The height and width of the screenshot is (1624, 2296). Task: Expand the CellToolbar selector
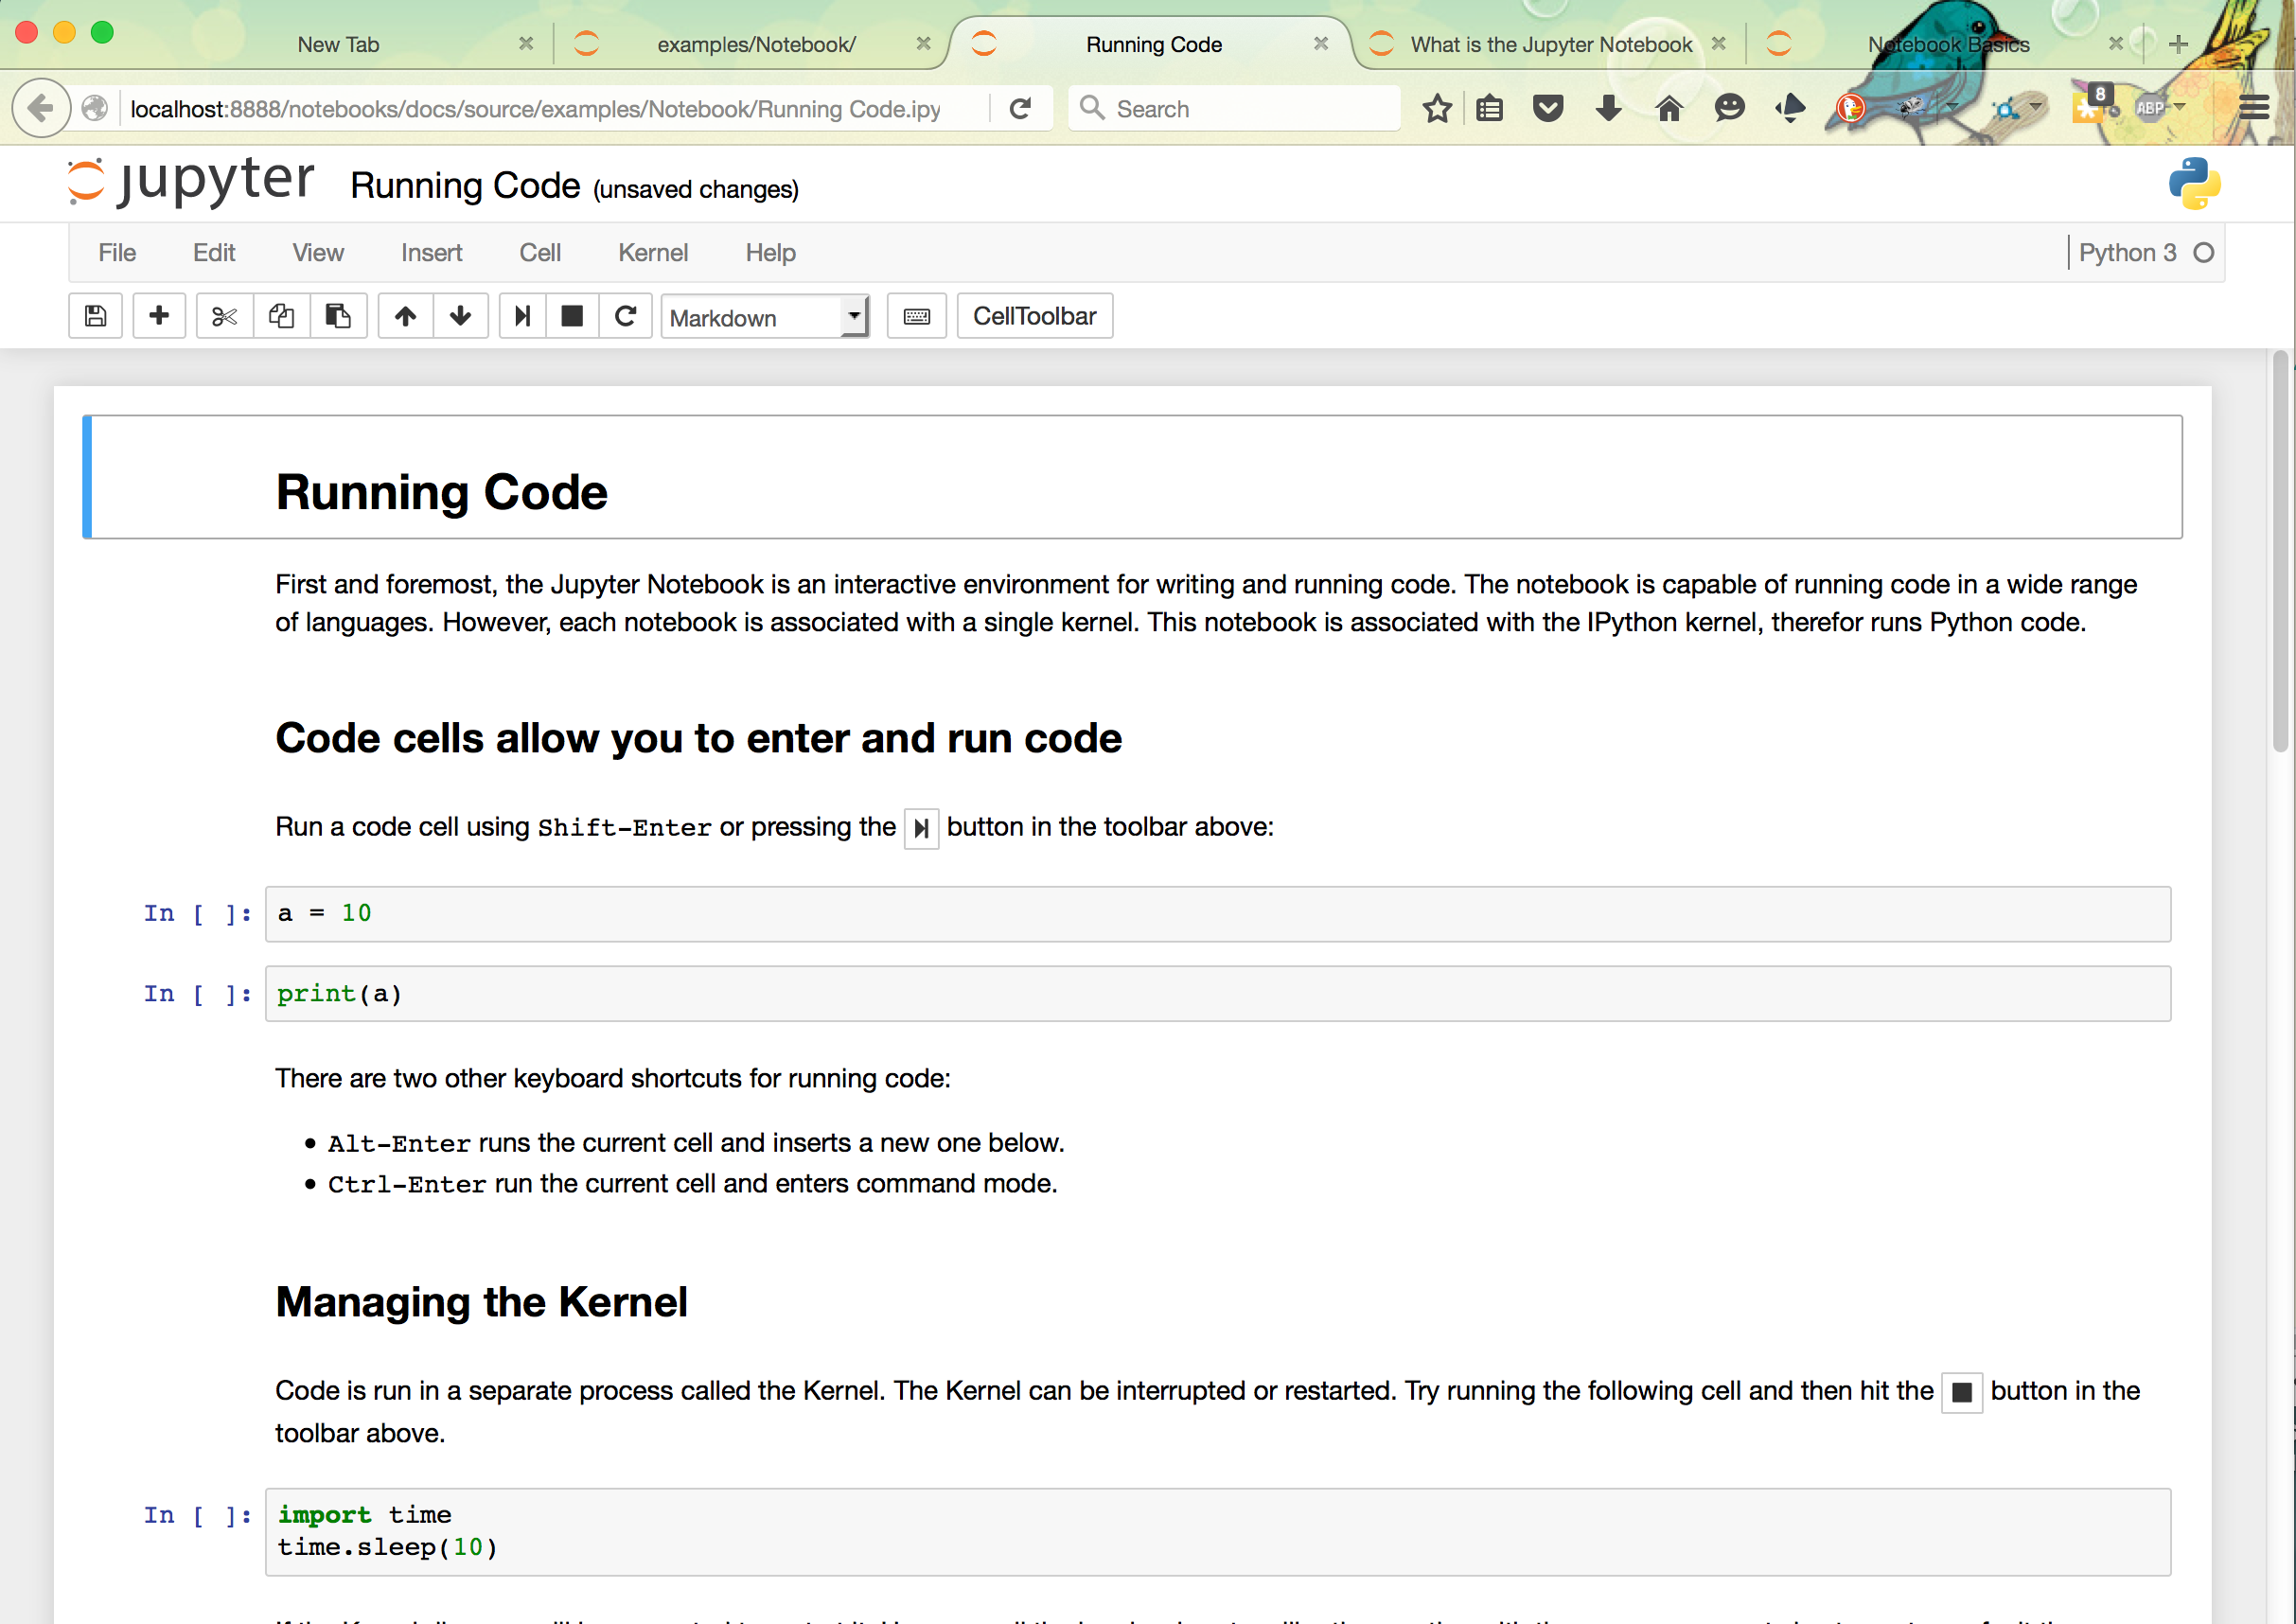click(1034, 316)
